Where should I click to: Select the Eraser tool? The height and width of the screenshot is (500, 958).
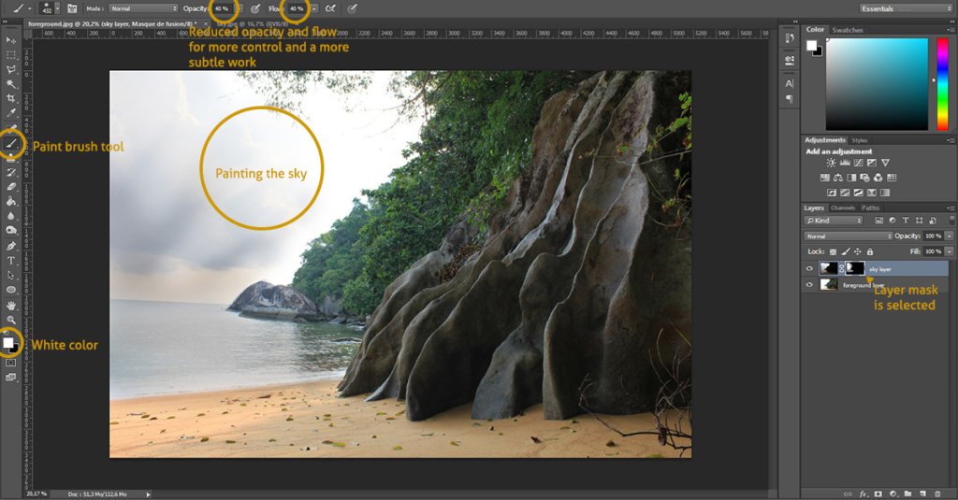click(x=11, y=187)
